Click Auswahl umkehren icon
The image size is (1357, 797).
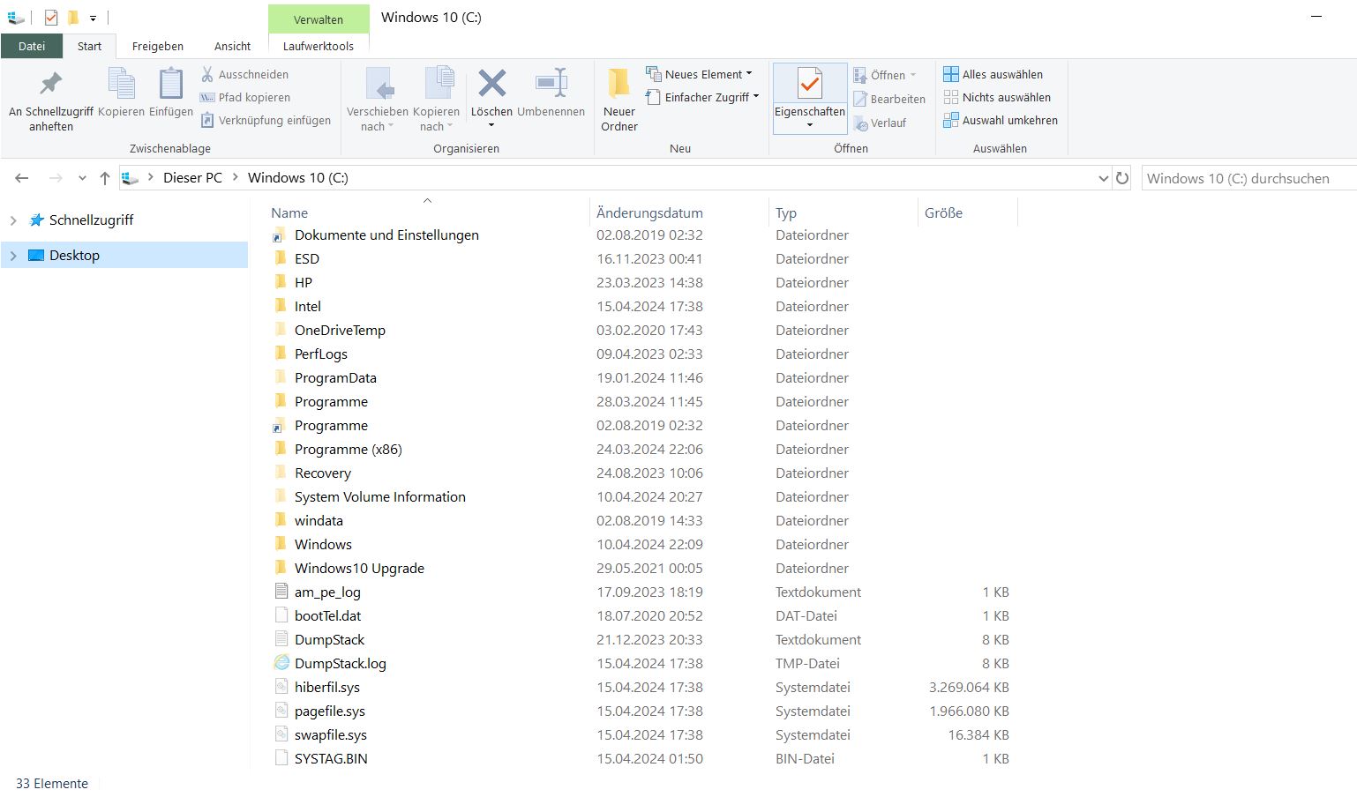(x=950, y=120)
